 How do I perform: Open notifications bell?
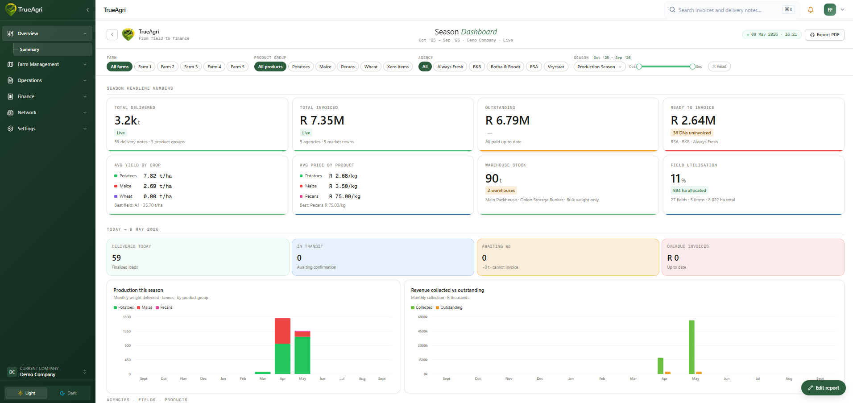coord(811,10)
